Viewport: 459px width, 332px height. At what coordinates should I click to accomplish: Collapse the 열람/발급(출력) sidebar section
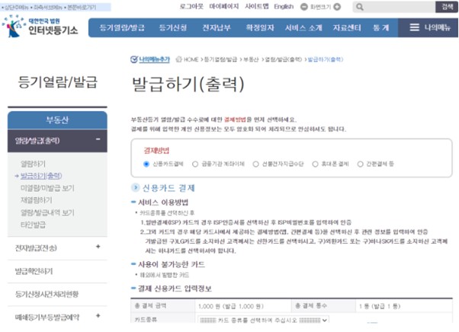[x=98, y=140]
